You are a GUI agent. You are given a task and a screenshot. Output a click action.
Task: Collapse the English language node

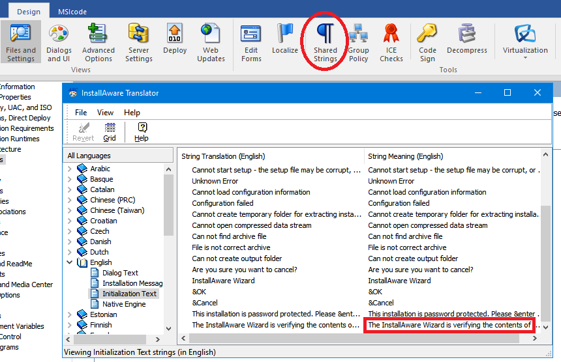point(70,262)
